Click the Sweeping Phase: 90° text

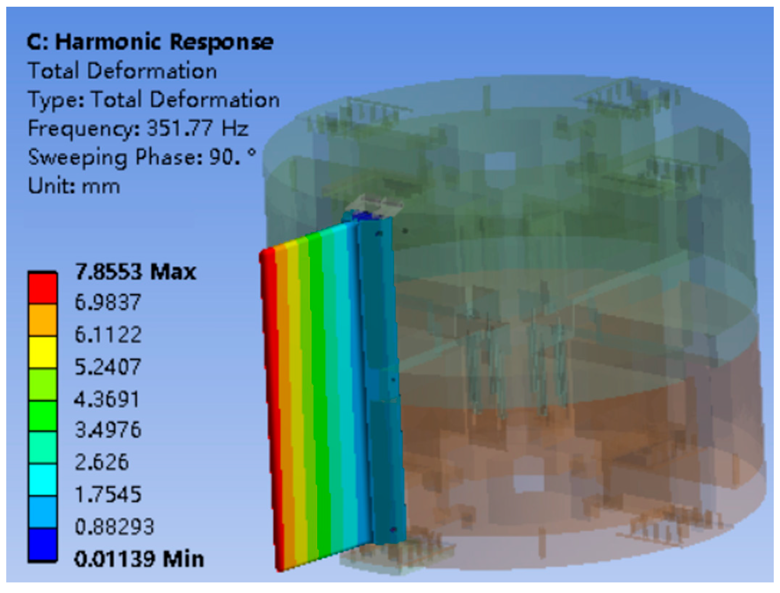[142, 157]
